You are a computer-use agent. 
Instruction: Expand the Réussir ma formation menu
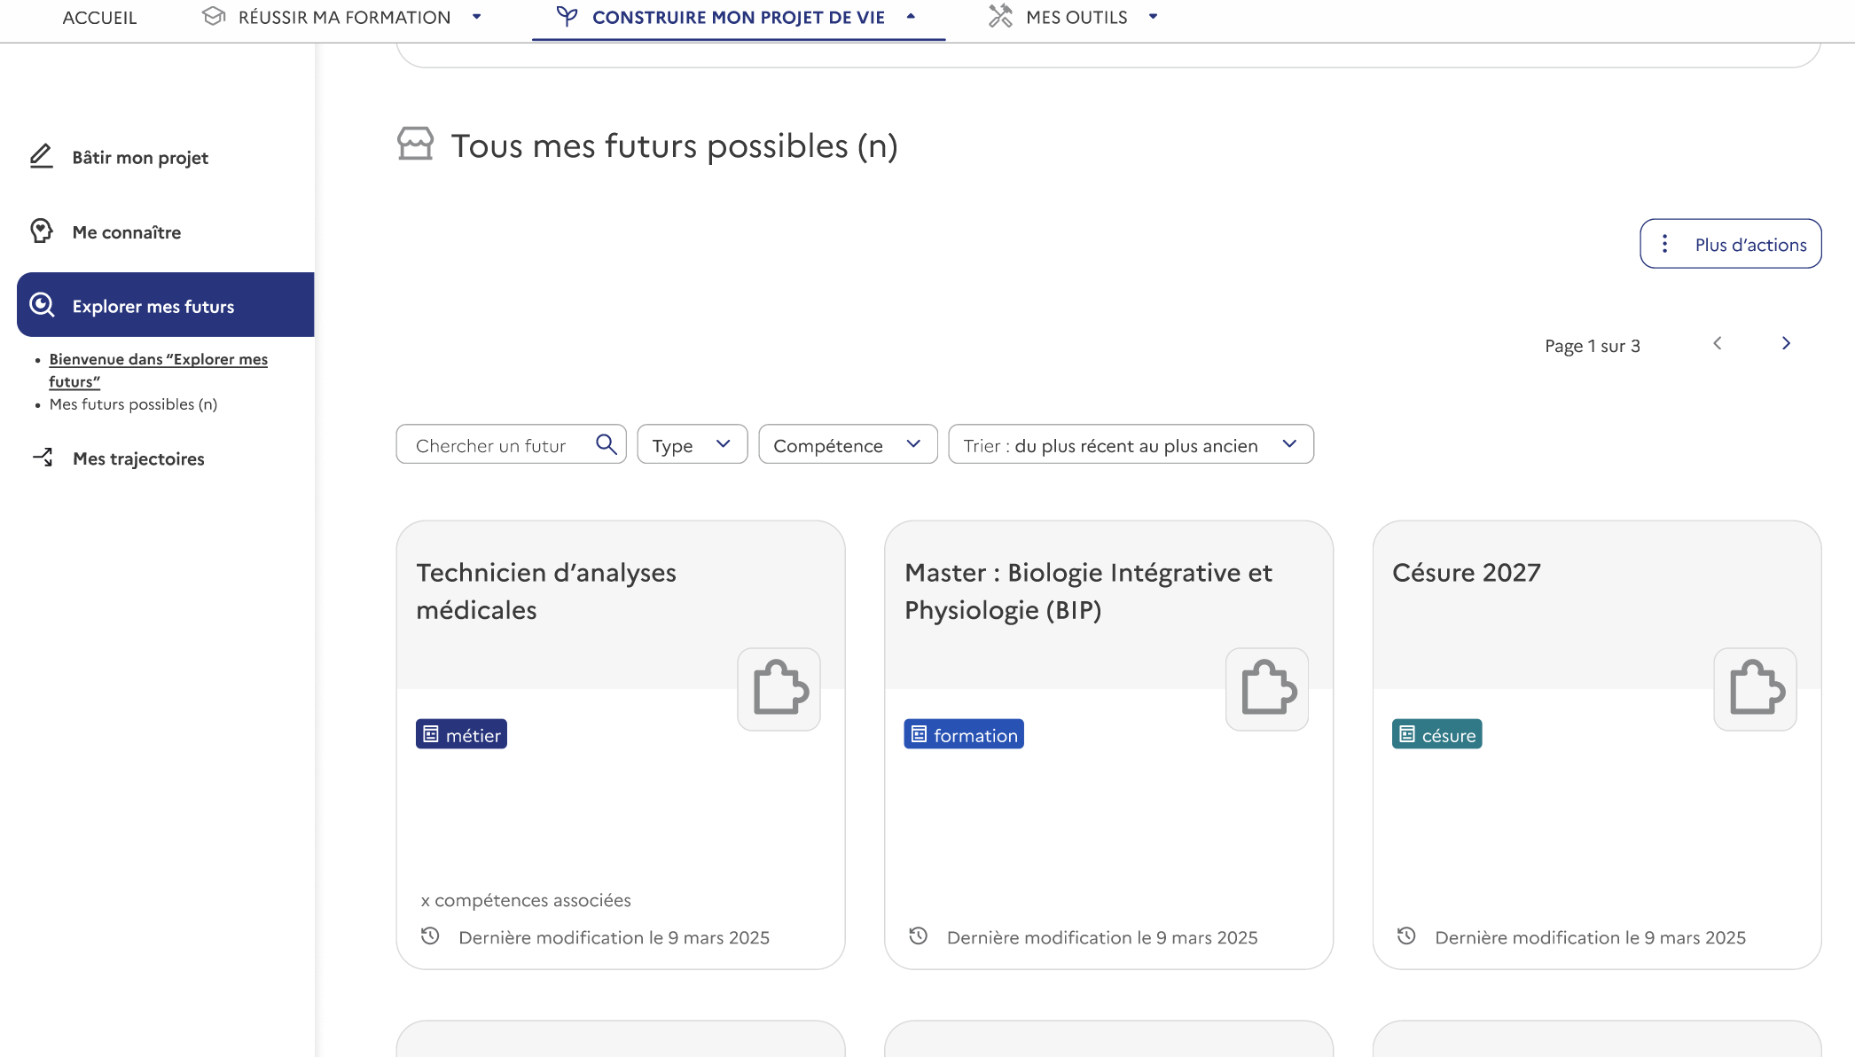[x=342, y=17]
